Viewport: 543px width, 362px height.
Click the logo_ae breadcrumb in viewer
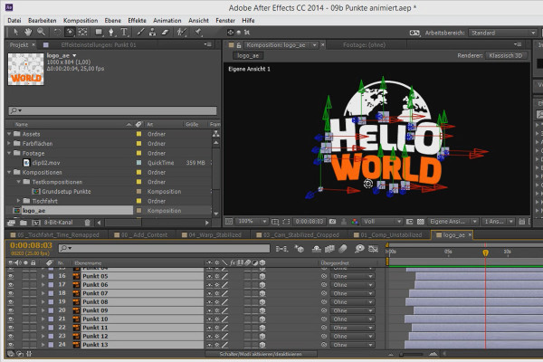(248, 56)
